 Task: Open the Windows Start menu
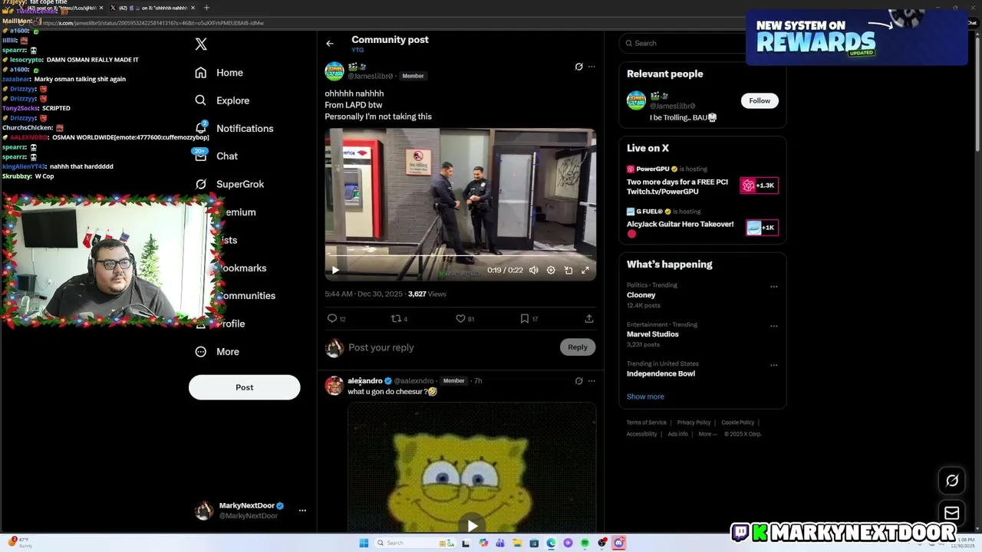[x=364, y=544]
